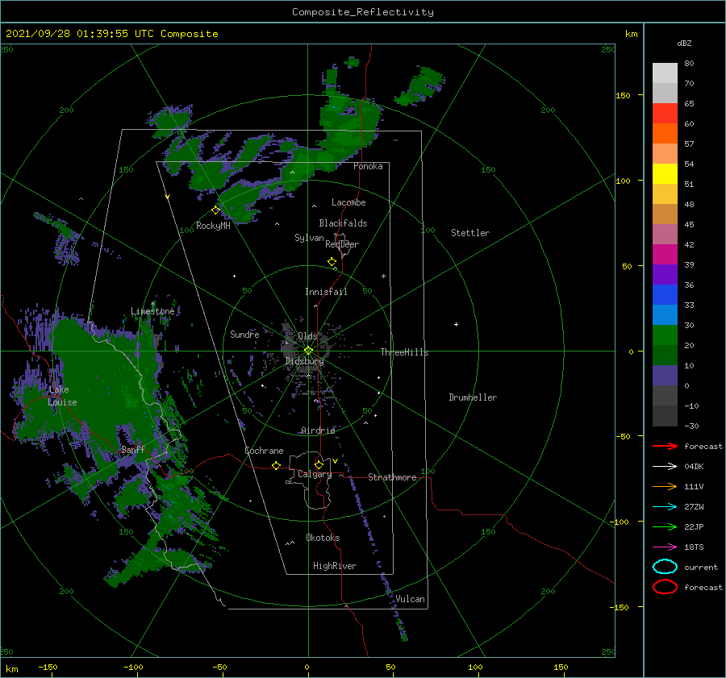Click the Limestone label

tap(152, 311)
